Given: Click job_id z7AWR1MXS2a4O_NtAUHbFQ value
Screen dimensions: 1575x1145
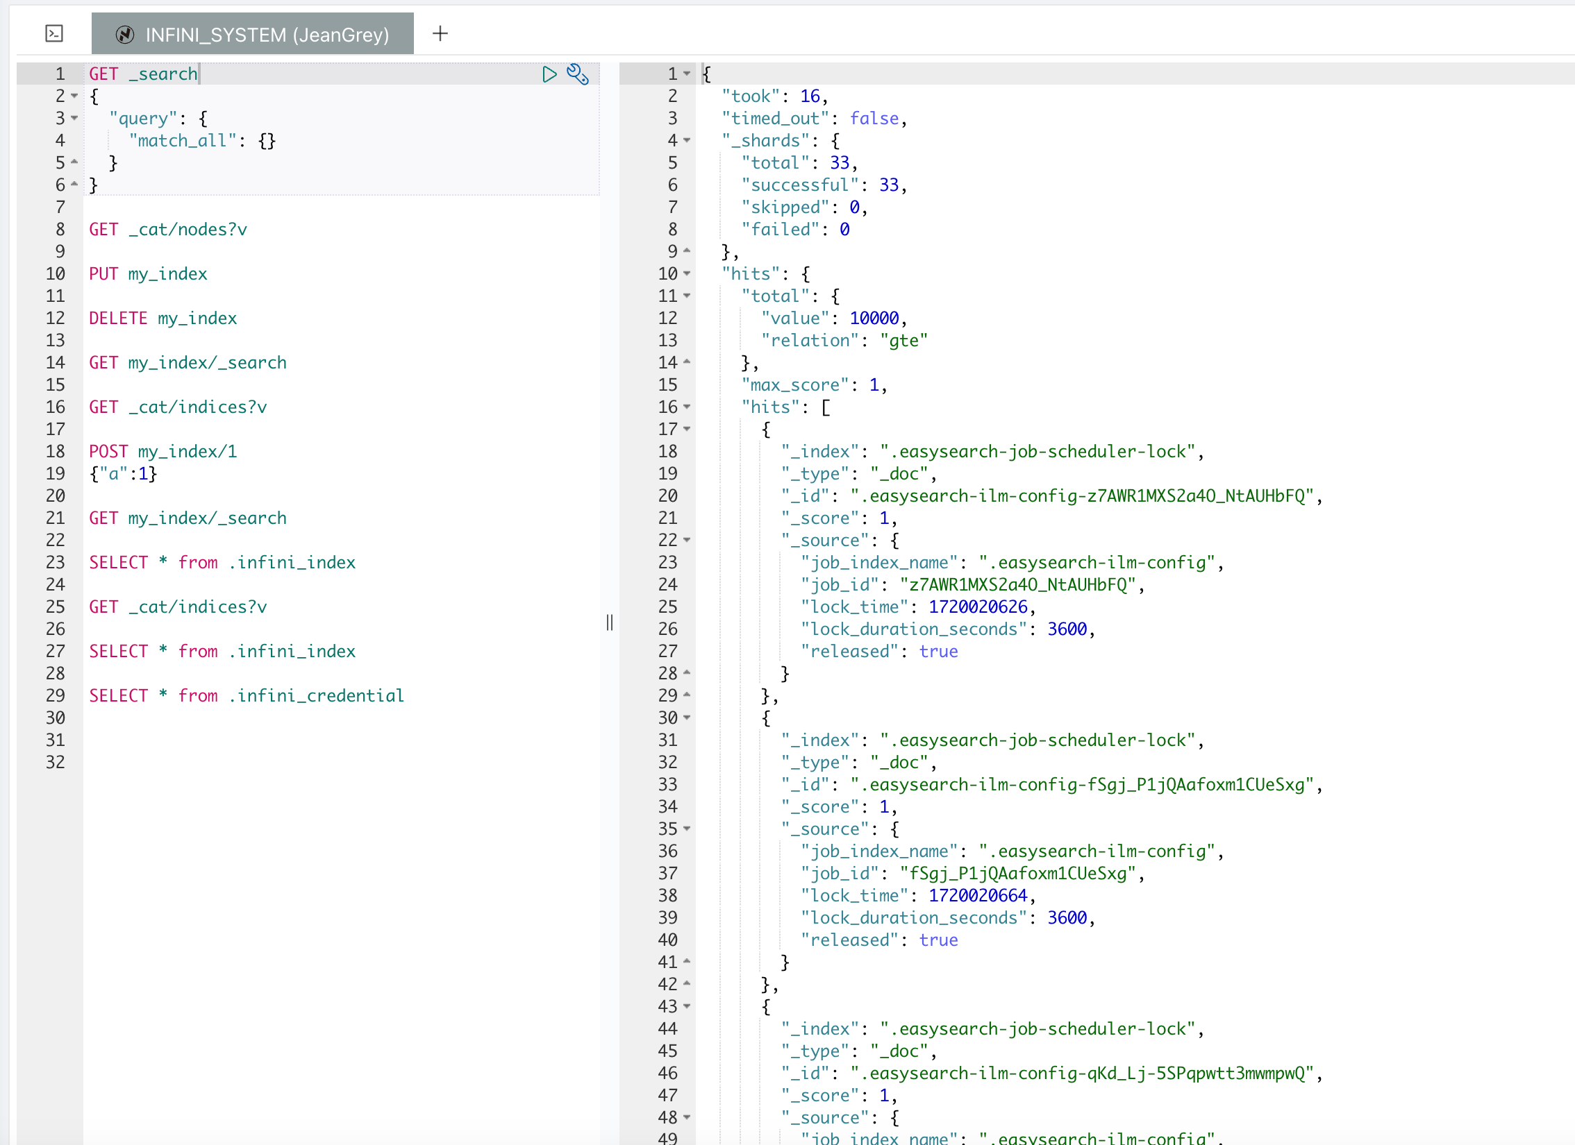Looking at the screenshot, I should pos(1017,585).
